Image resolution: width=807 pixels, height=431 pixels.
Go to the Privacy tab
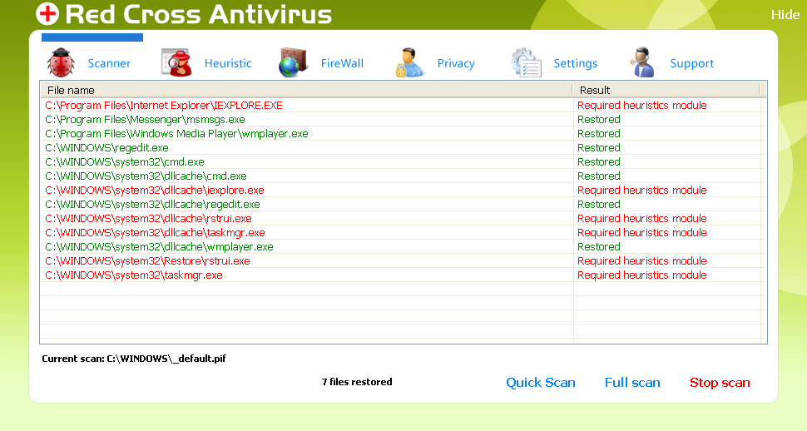(x=456, y=63)
